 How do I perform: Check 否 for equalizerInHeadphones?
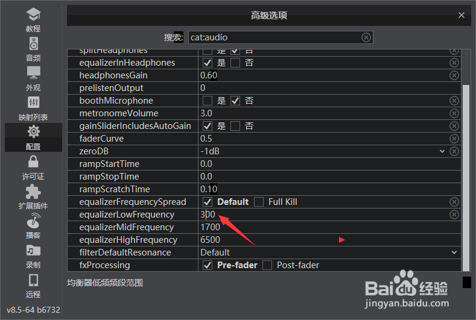[x=235, y=63]
